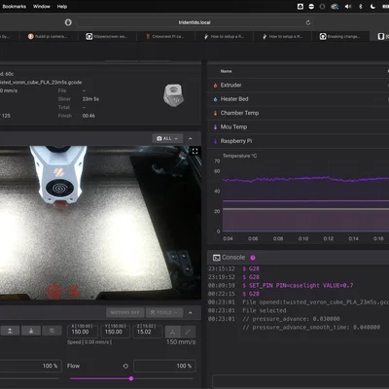Click the reload page icon in address bar
Viewport: 389px width, 389px height.
(308, 22)
